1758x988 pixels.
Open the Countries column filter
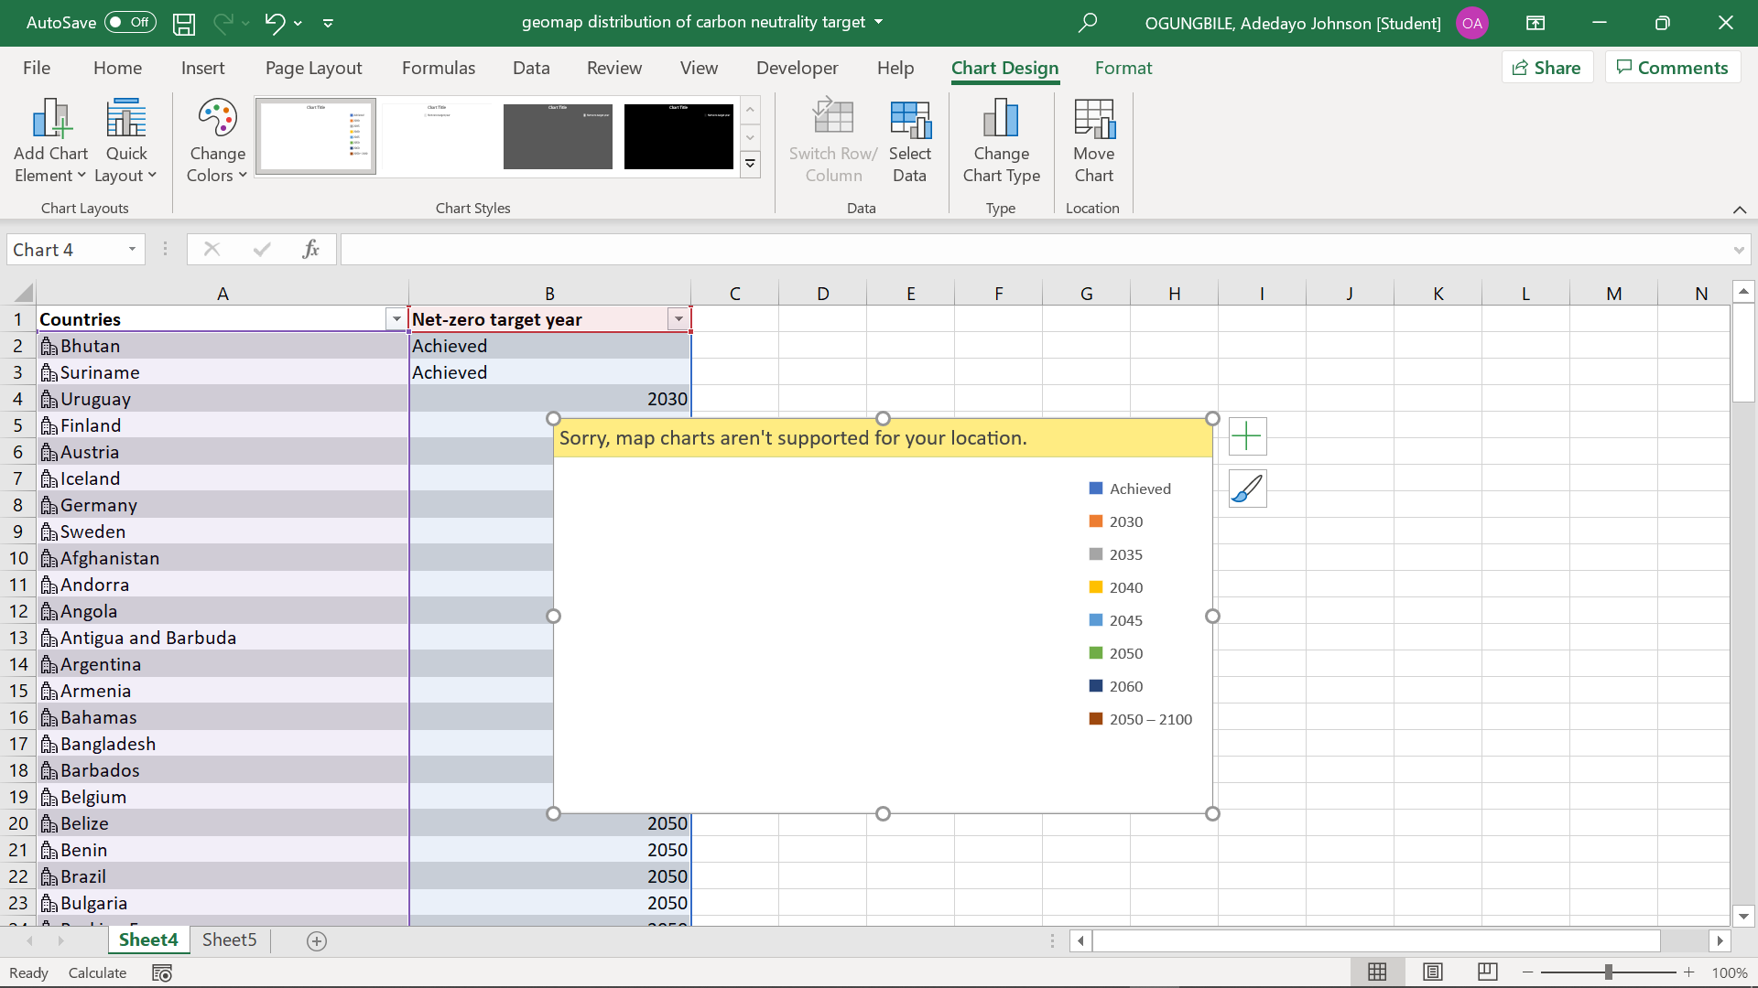396,318
